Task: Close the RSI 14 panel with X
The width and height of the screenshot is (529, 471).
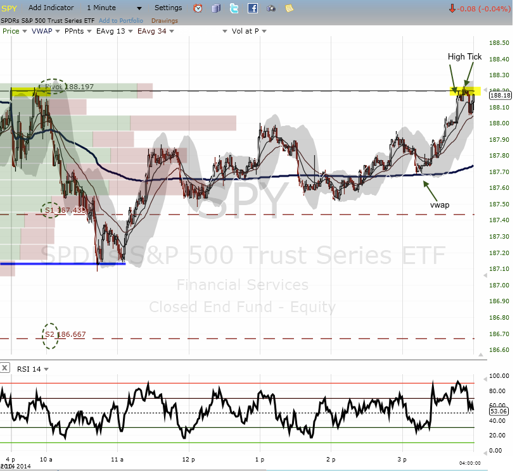Action: pyautogui.click(x=4, y=368)
